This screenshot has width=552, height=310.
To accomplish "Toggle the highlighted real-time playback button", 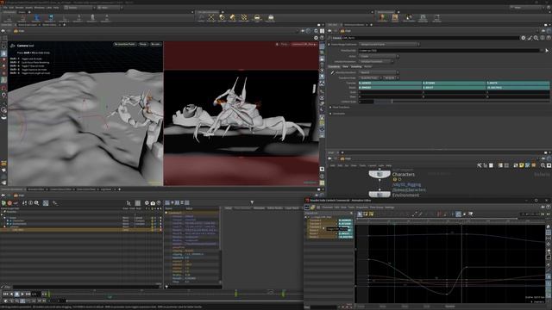I will [x=22, y=301].
